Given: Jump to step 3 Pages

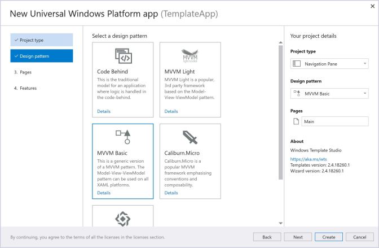Looking at the screenshot, I should 23,72.
